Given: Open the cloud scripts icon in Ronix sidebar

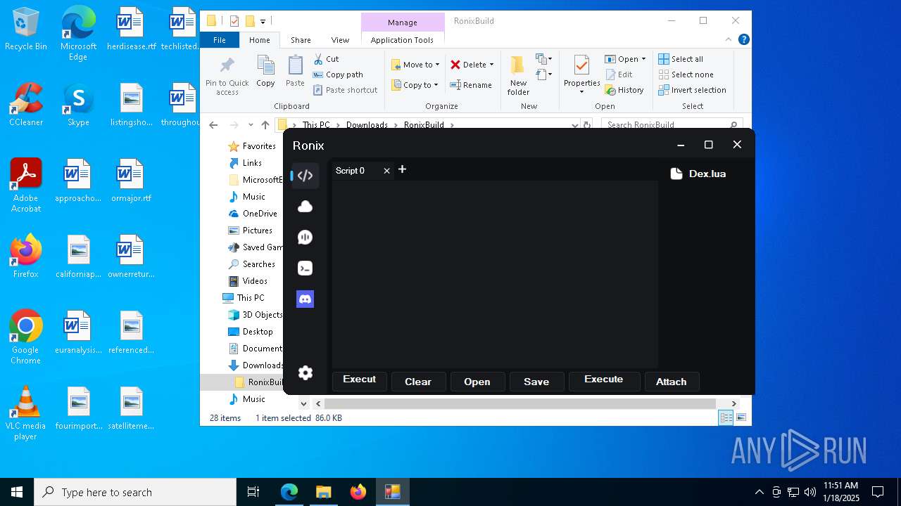Looking at the screenshot, I should point(305,207).
